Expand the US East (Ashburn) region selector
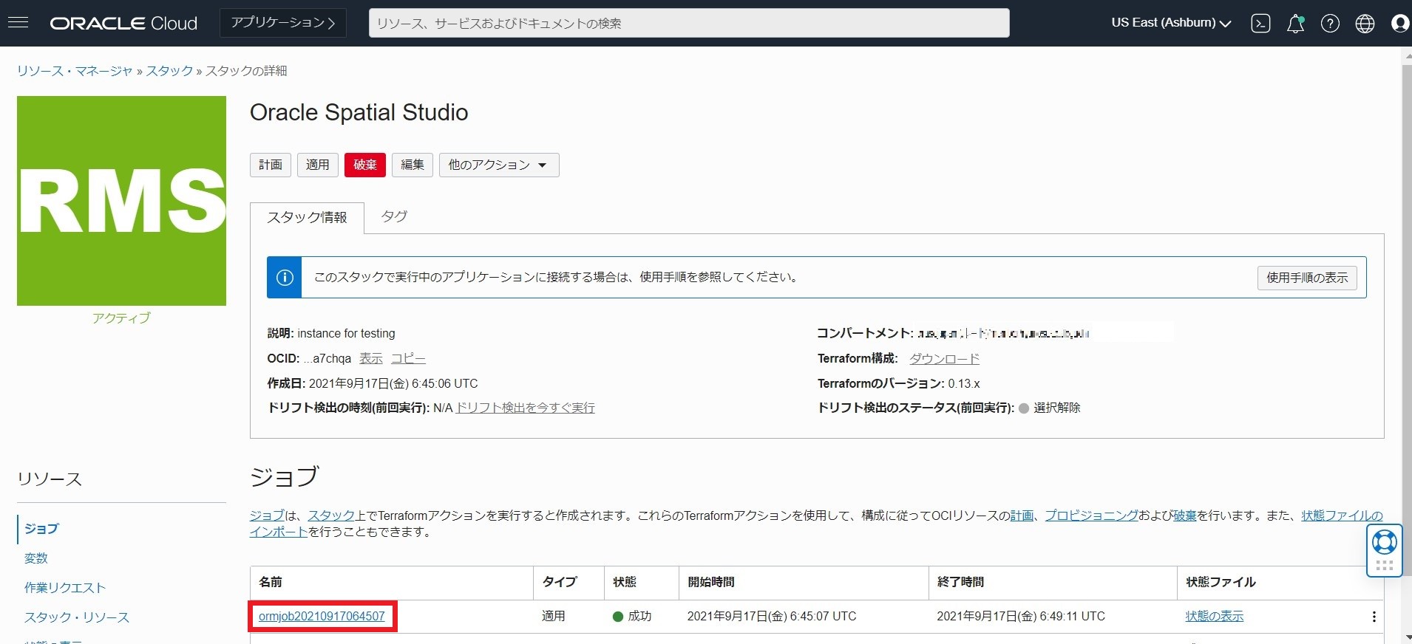1412x644 pixels. pos(1171,23)
